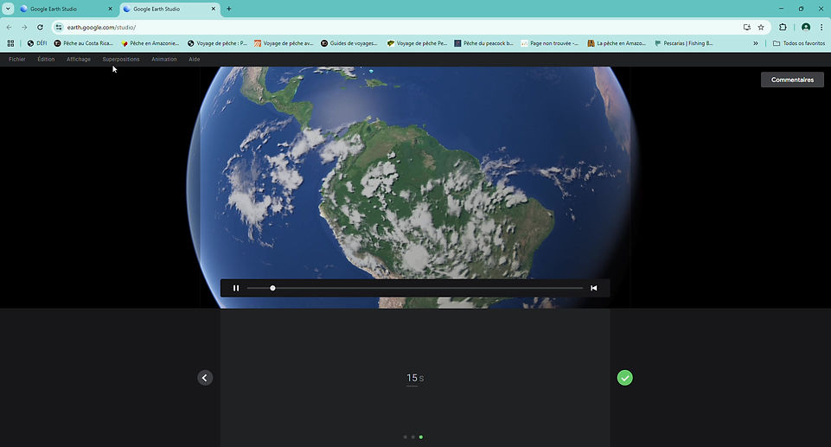Expand the tab search dropdown arrow

(8, 9)
